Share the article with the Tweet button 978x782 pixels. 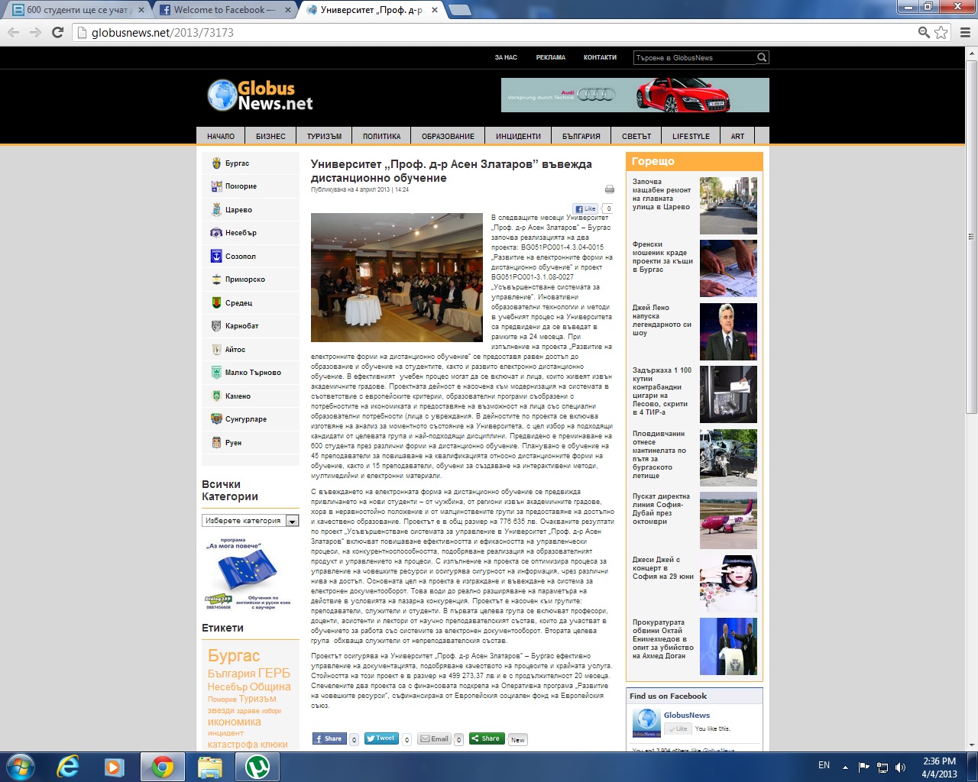click(x=381, y=738)
